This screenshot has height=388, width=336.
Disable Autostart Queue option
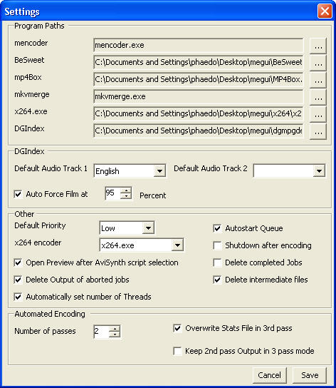point(217,228)
